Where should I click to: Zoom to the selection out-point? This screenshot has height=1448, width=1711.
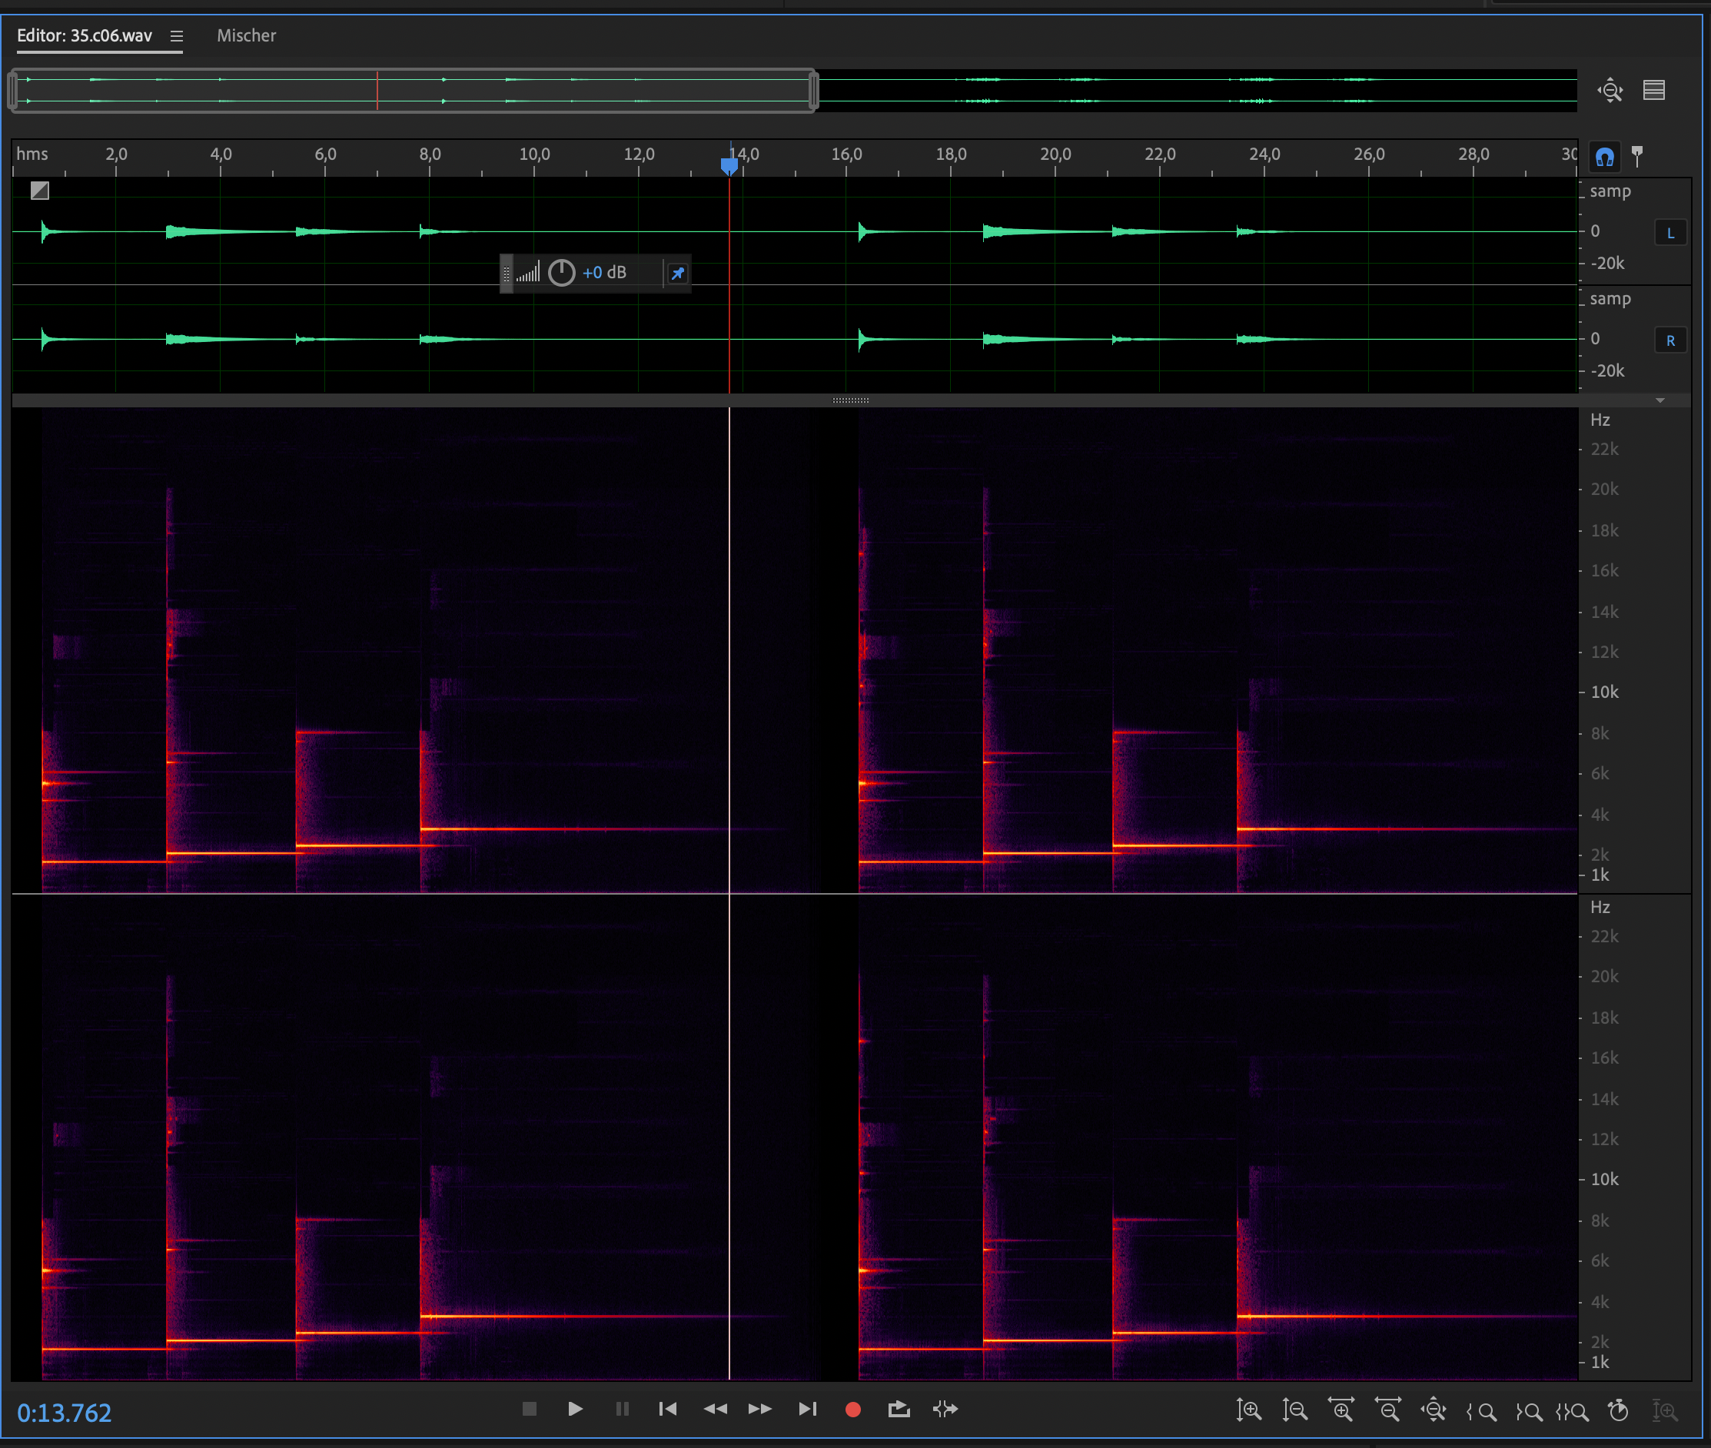click(1528, 1411)
